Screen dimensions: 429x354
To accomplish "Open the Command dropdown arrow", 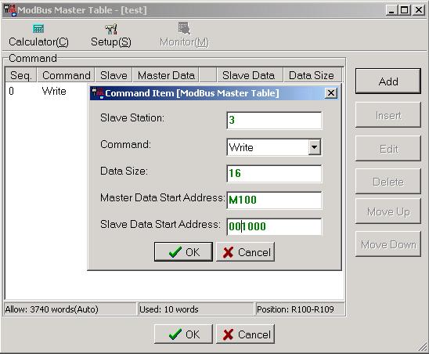I will (315, 147).
